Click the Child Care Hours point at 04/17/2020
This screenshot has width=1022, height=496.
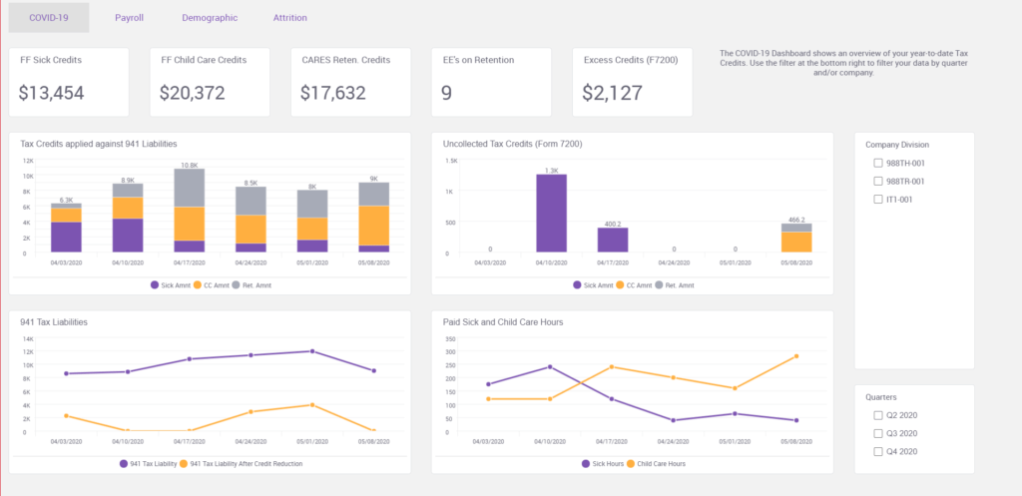(612, 367)
